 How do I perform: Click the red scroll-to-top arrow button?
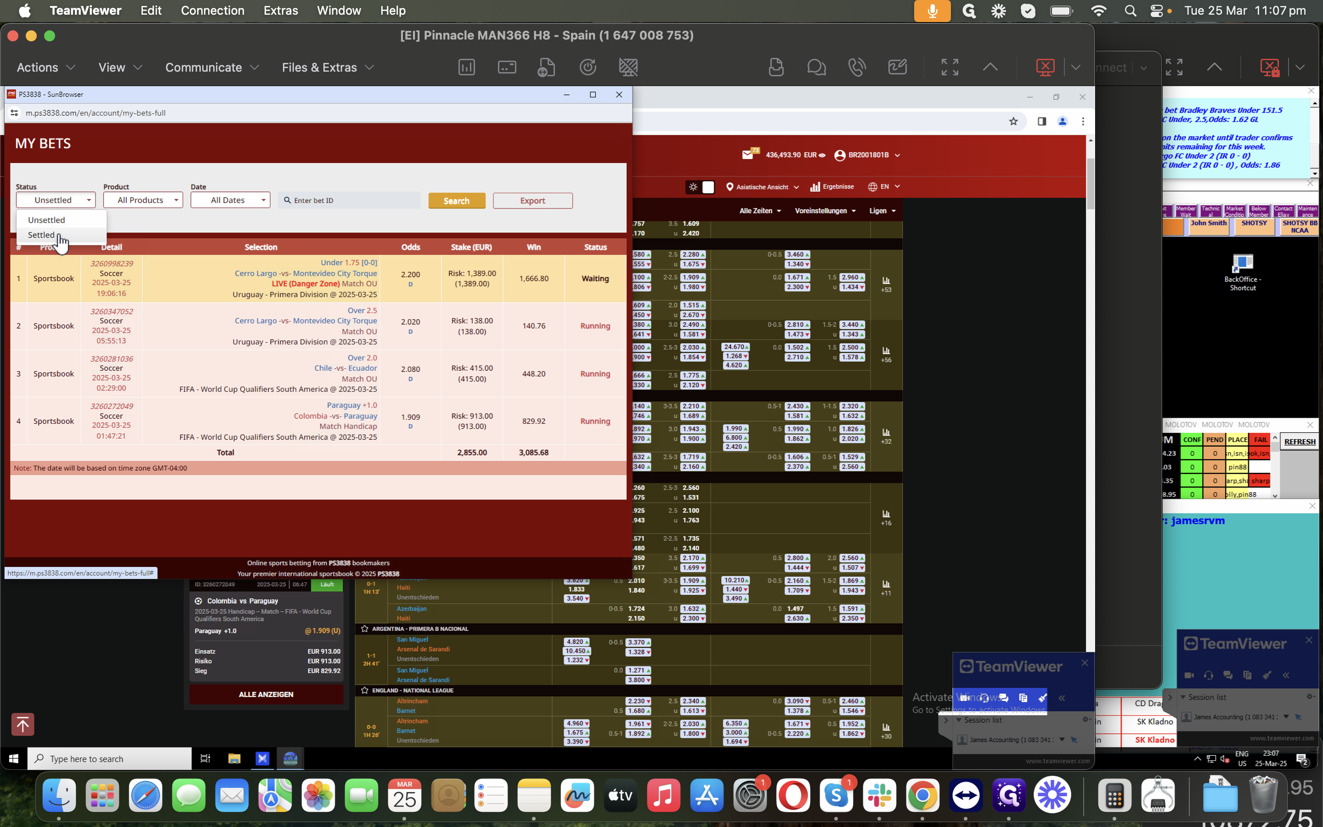tap(23, 724)
